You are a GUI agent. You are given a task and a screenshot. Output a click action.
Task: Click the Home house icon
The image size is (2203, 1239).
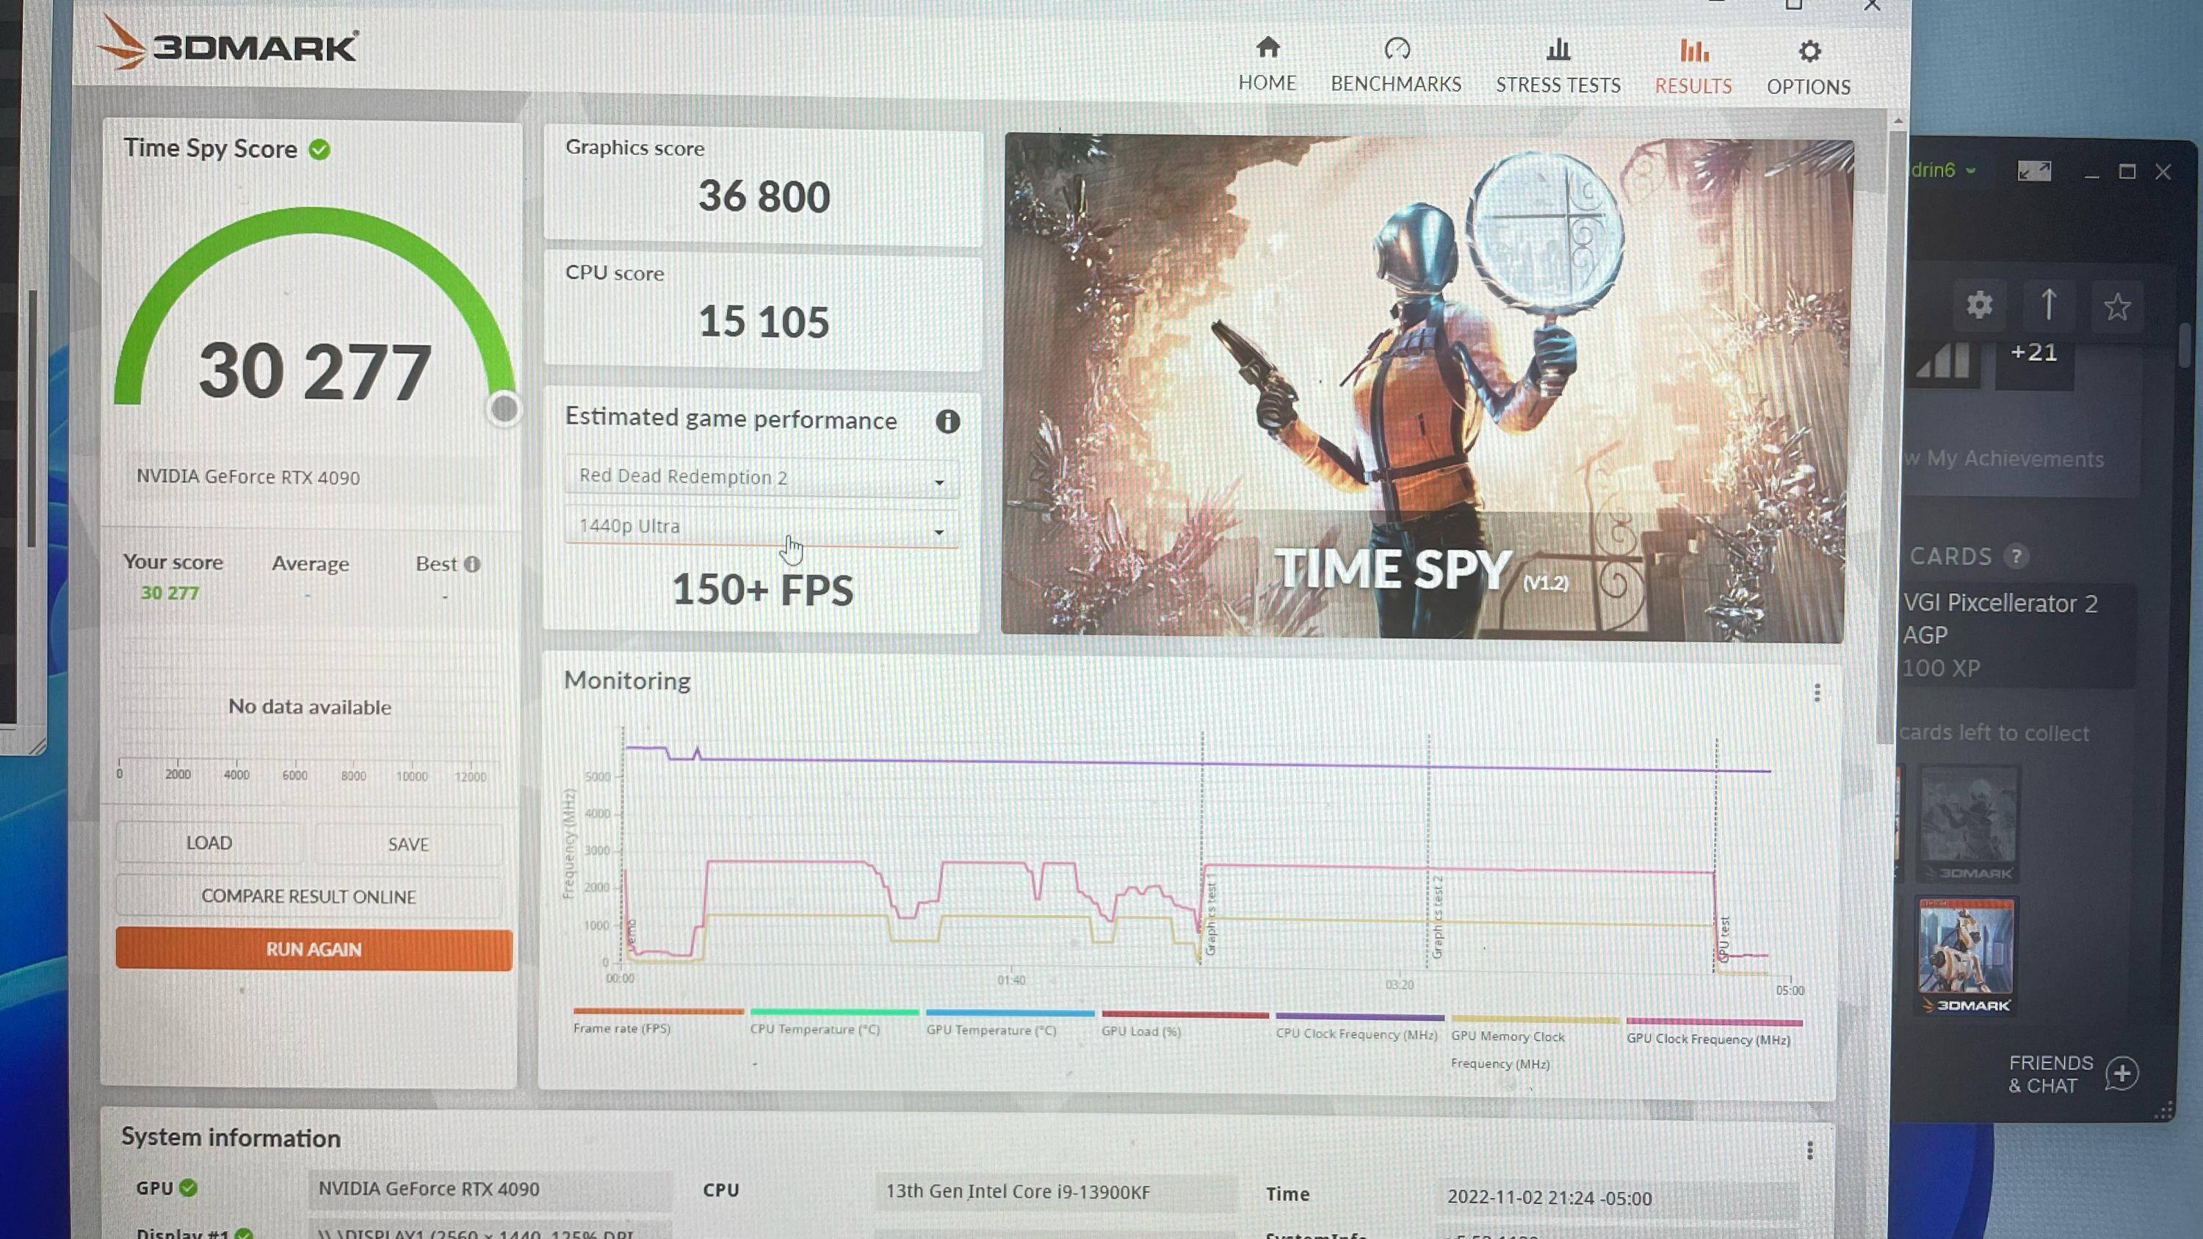(1267, 48)
